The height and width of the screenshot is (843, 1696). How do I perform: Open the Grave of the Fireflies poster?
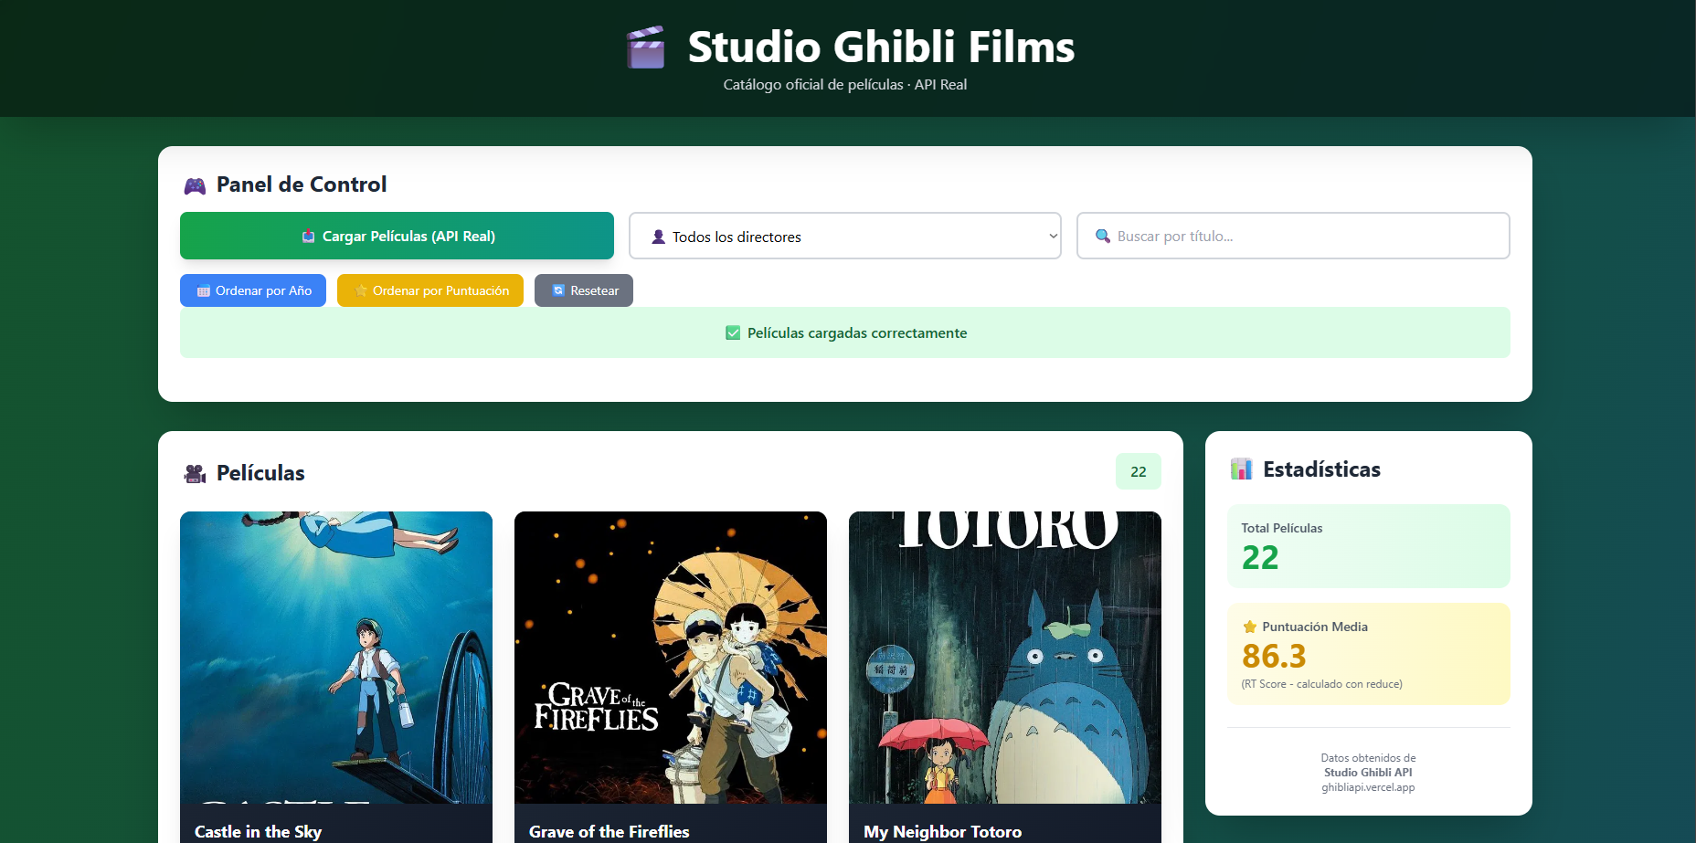tap(671, 658)
